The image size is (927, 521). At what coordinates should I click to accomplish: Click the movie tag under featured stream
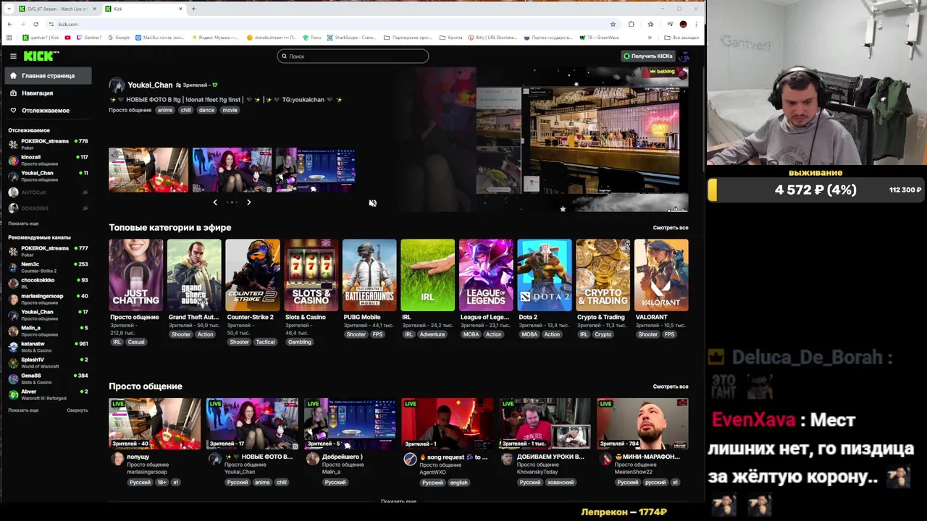pyautogui.click(x=230, y=110)
